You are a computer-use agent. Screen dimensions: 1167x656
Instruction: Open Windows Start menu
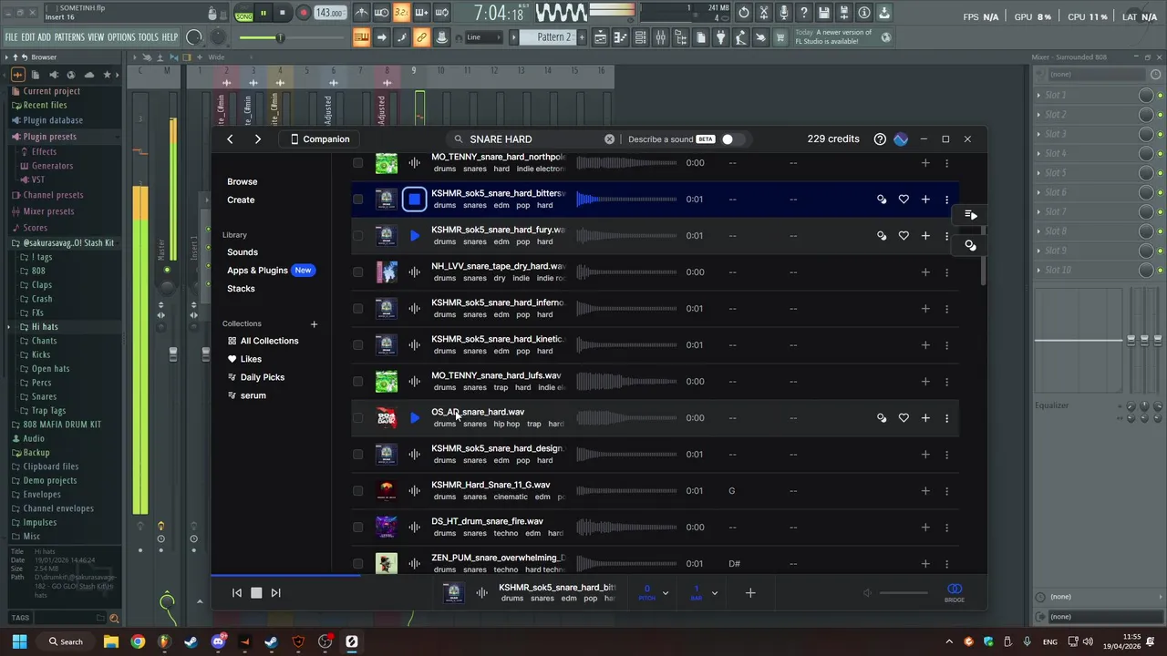[19, 641]
